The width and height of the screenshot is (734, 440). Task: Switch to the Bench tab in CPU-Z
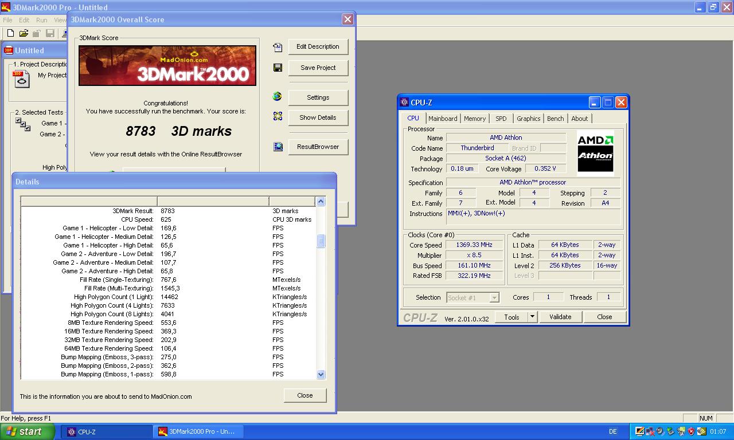[x=555, y=119]
